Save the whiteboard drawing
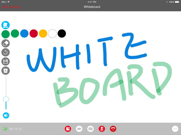181x135 pixels. tap(6, 62)
